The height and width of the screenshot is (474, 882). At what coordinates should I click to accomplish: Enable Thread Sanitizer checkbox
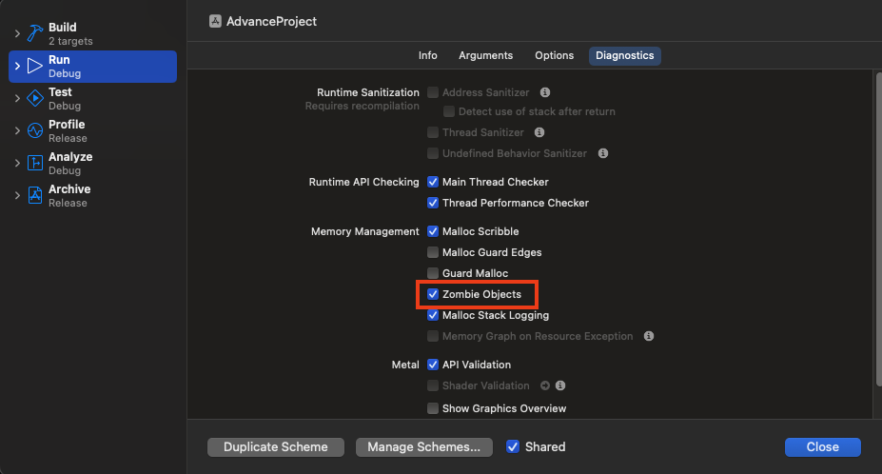433,132
